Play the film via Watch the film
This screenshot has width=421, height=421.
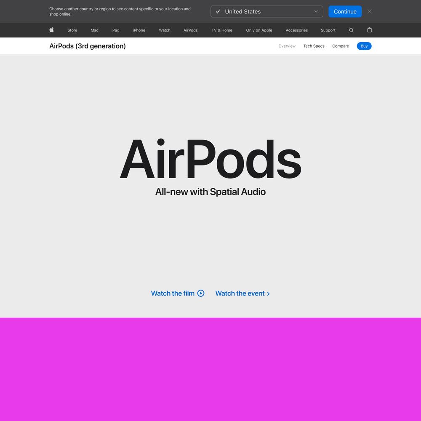point(178,293)
